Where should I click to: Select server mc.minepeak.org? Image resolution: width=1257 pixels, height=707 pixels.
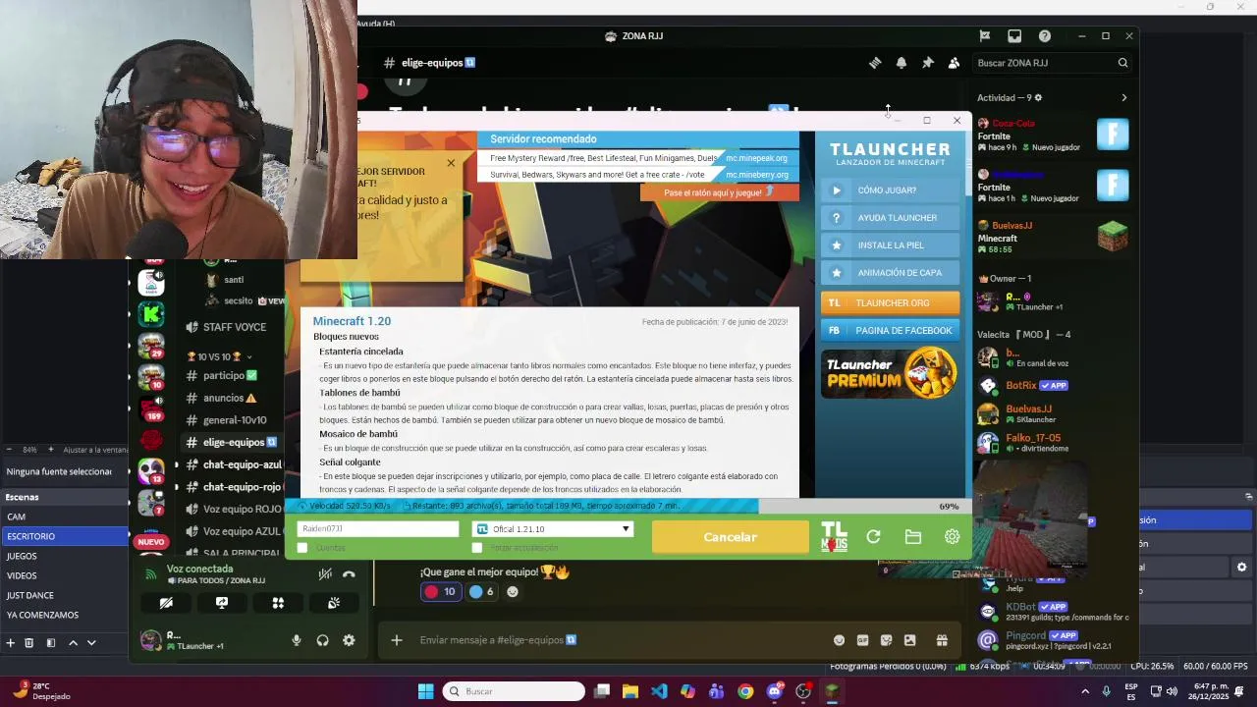click(x=756, y=158)
